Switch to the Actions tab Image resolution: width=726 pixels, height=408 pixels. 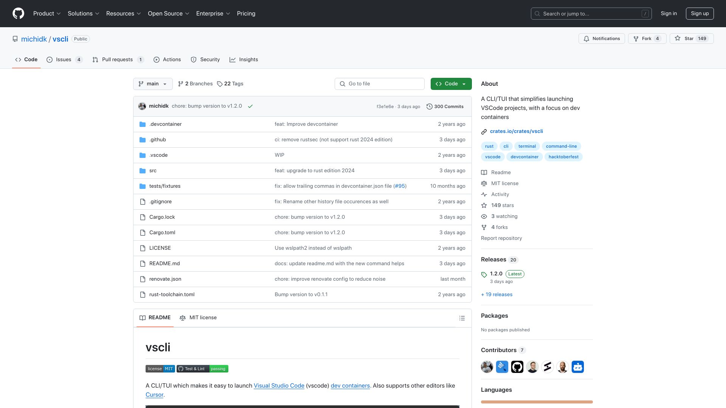167,60
